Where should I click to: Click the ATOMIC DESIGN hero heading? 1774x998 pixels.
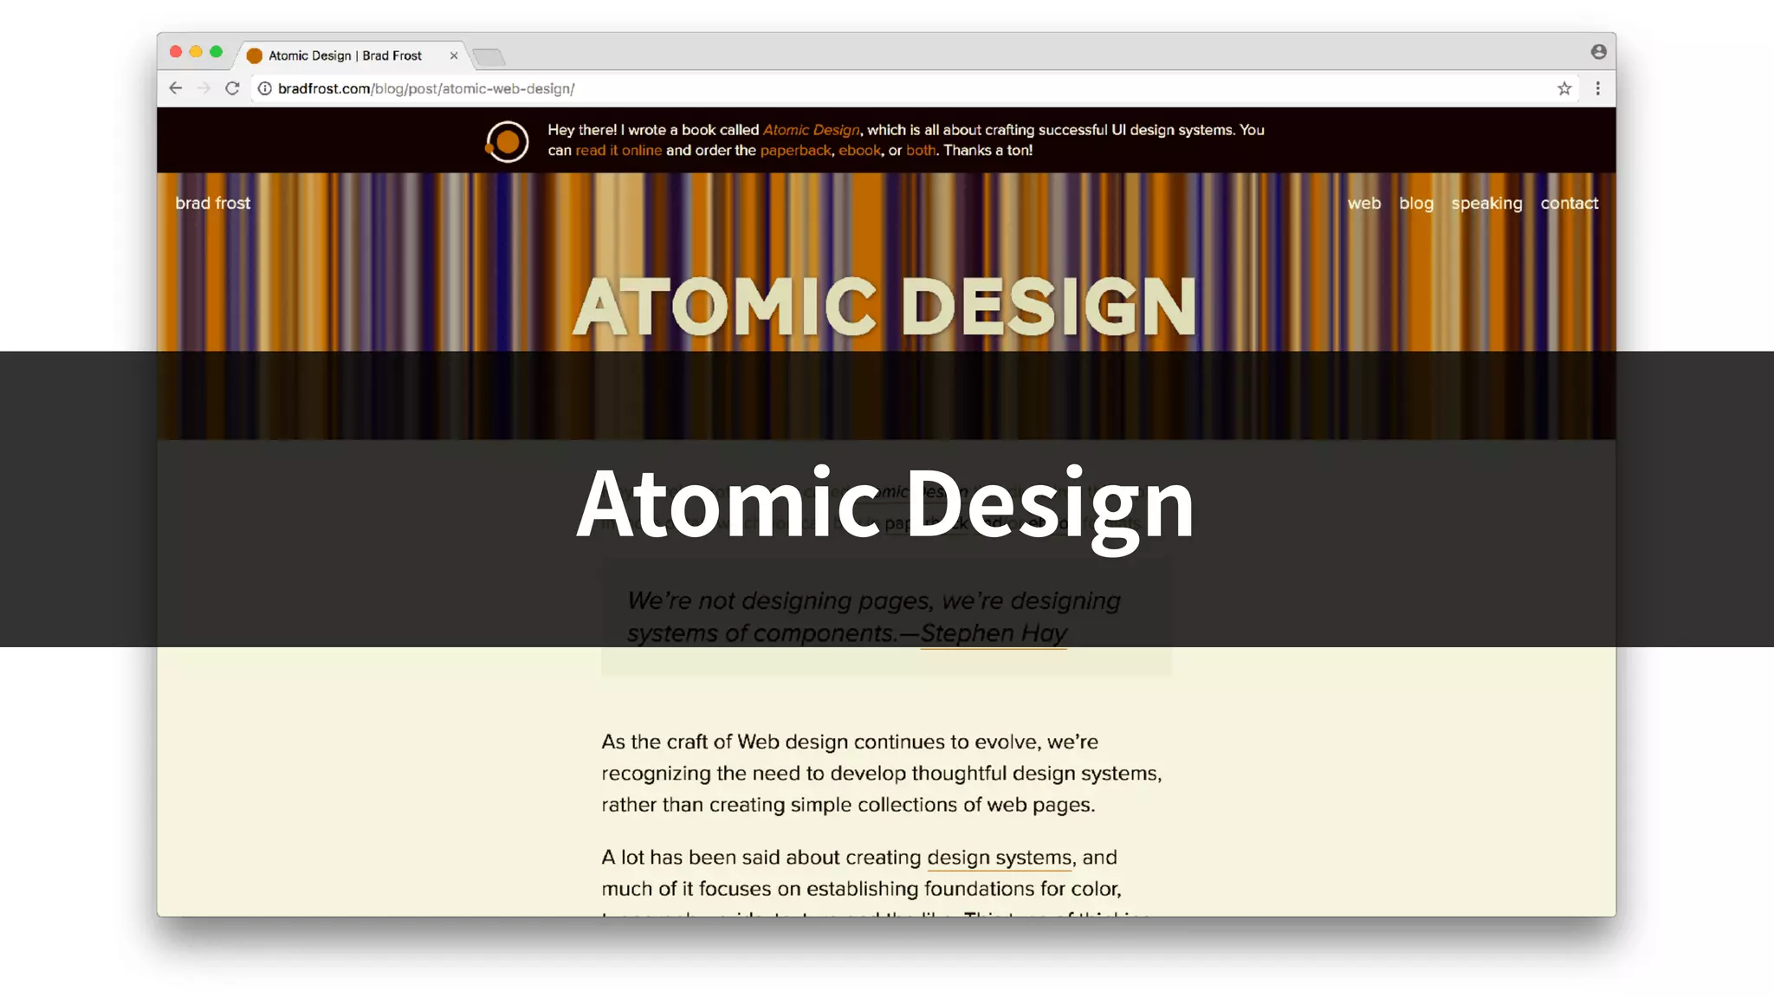885,307
